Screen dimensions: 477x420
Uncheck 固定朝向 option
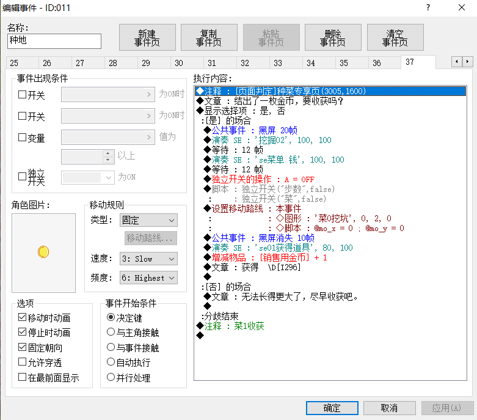point(22,347)
